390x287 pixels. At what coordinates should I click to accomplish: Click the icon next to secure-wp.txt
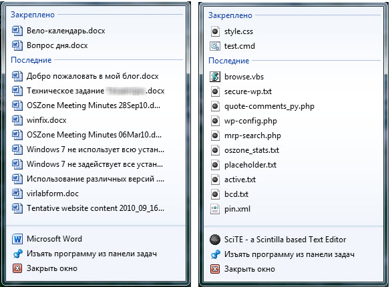[x=215, y=91]
